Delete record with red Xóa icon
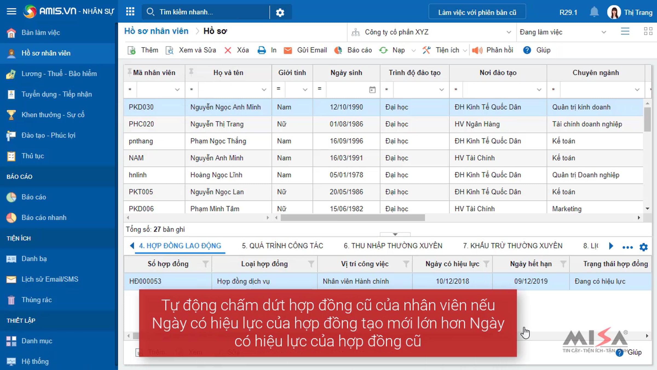 (x=228, y=50)
